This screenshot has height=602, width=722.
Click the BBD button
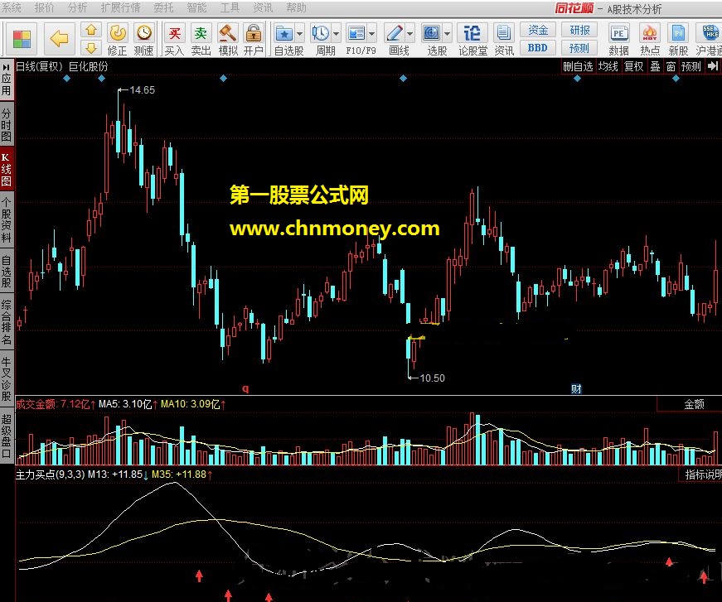538,47
